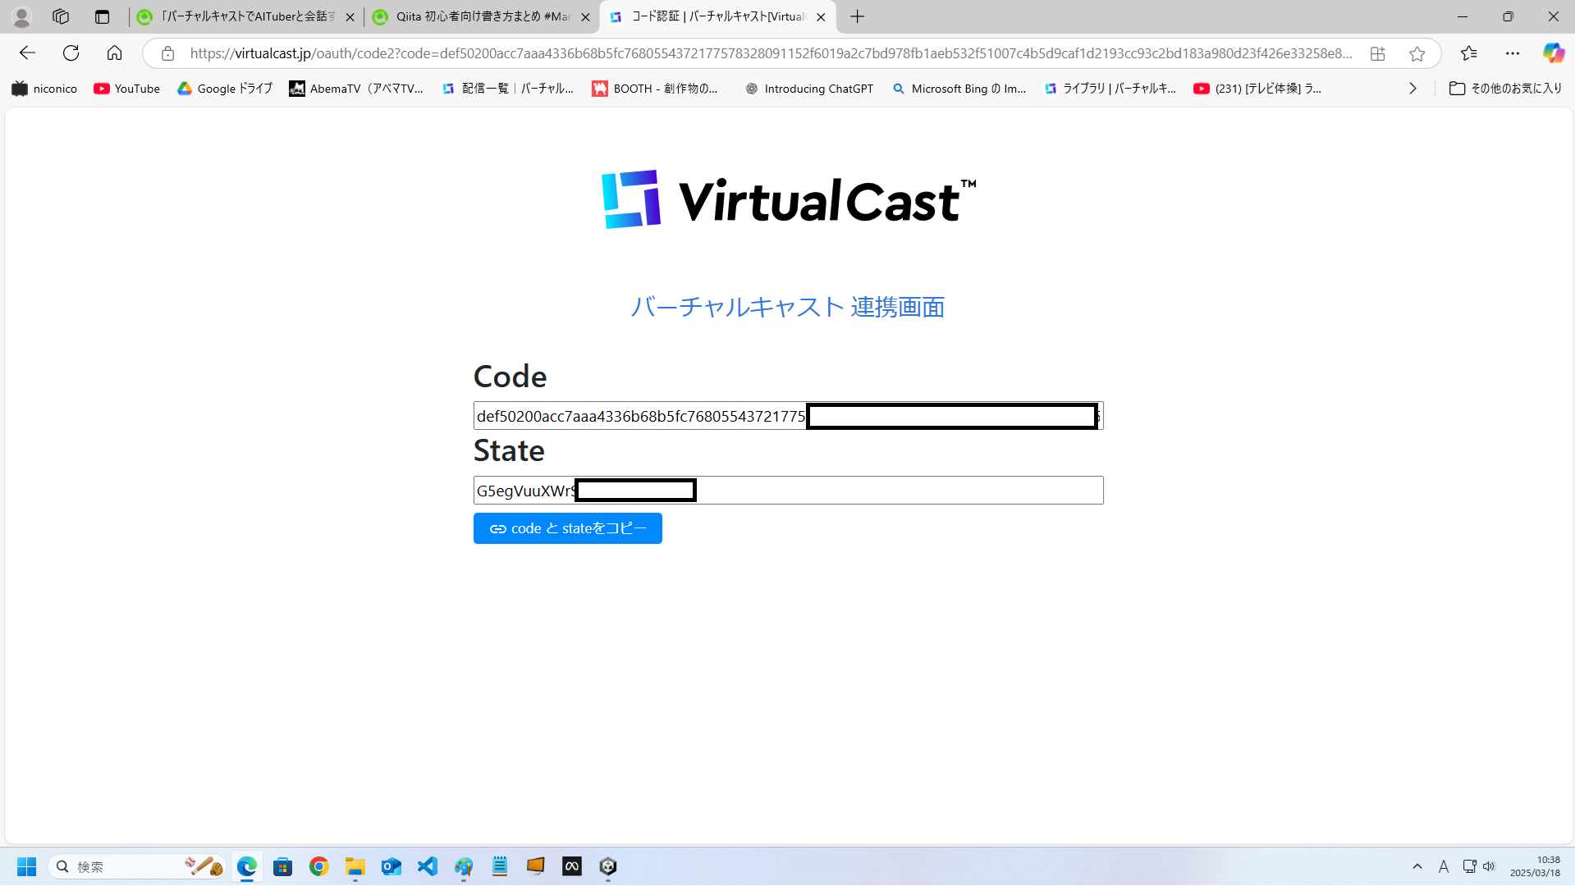Open the workspaces icon
Image resolution: width=1575 pixels, height=886 pixels.
pyautogui.click(x=61, y=16)
